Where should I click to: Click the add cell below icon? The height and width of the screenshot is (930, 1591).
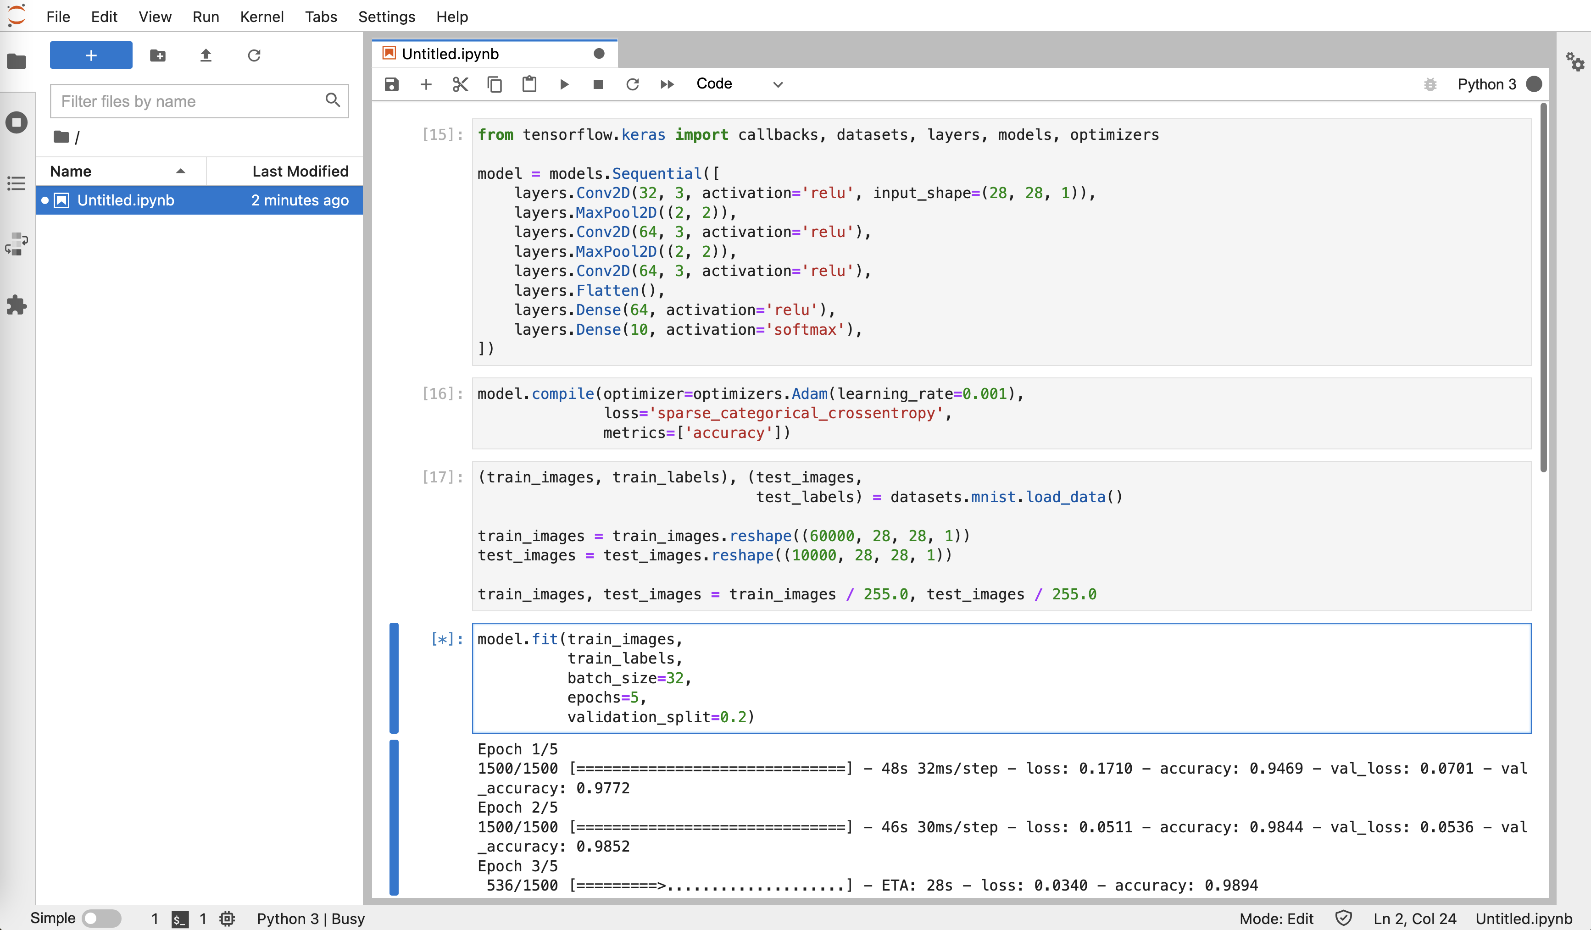pyautogui.click(x=426, y=84)
